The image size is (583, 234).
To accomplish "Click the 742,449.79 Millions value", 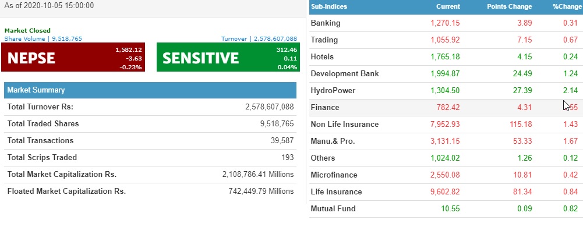I will (x=261, y=192).
